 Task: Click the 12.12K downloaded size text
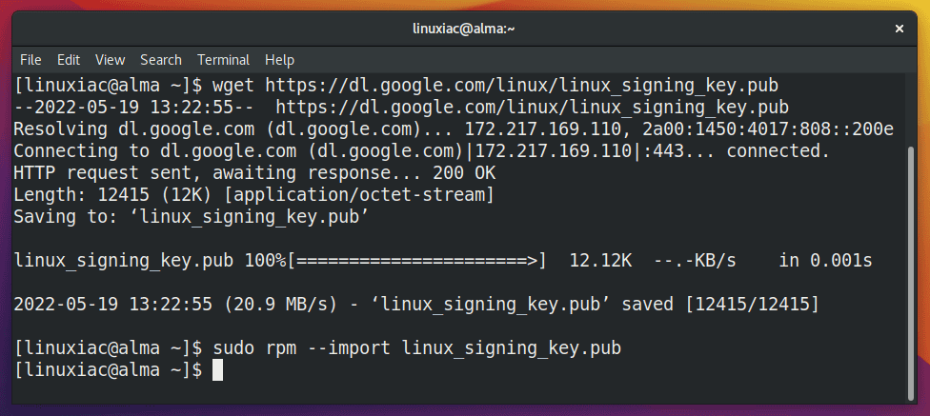point(600,260)
